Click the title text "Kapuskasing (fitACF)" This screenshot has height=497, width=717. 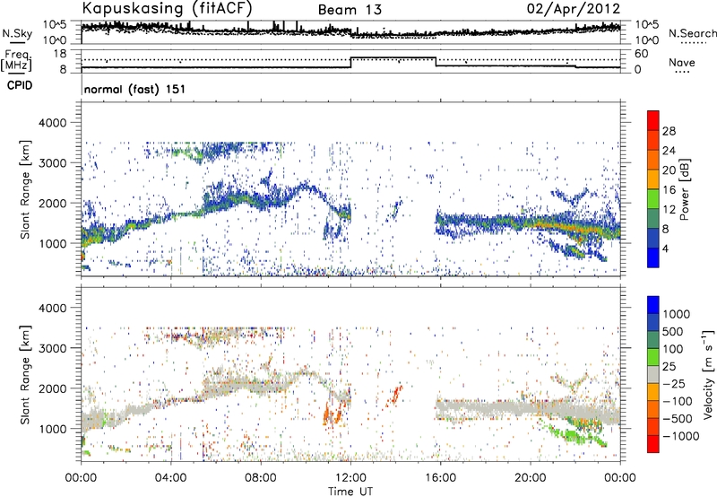(x=168, y=8)
